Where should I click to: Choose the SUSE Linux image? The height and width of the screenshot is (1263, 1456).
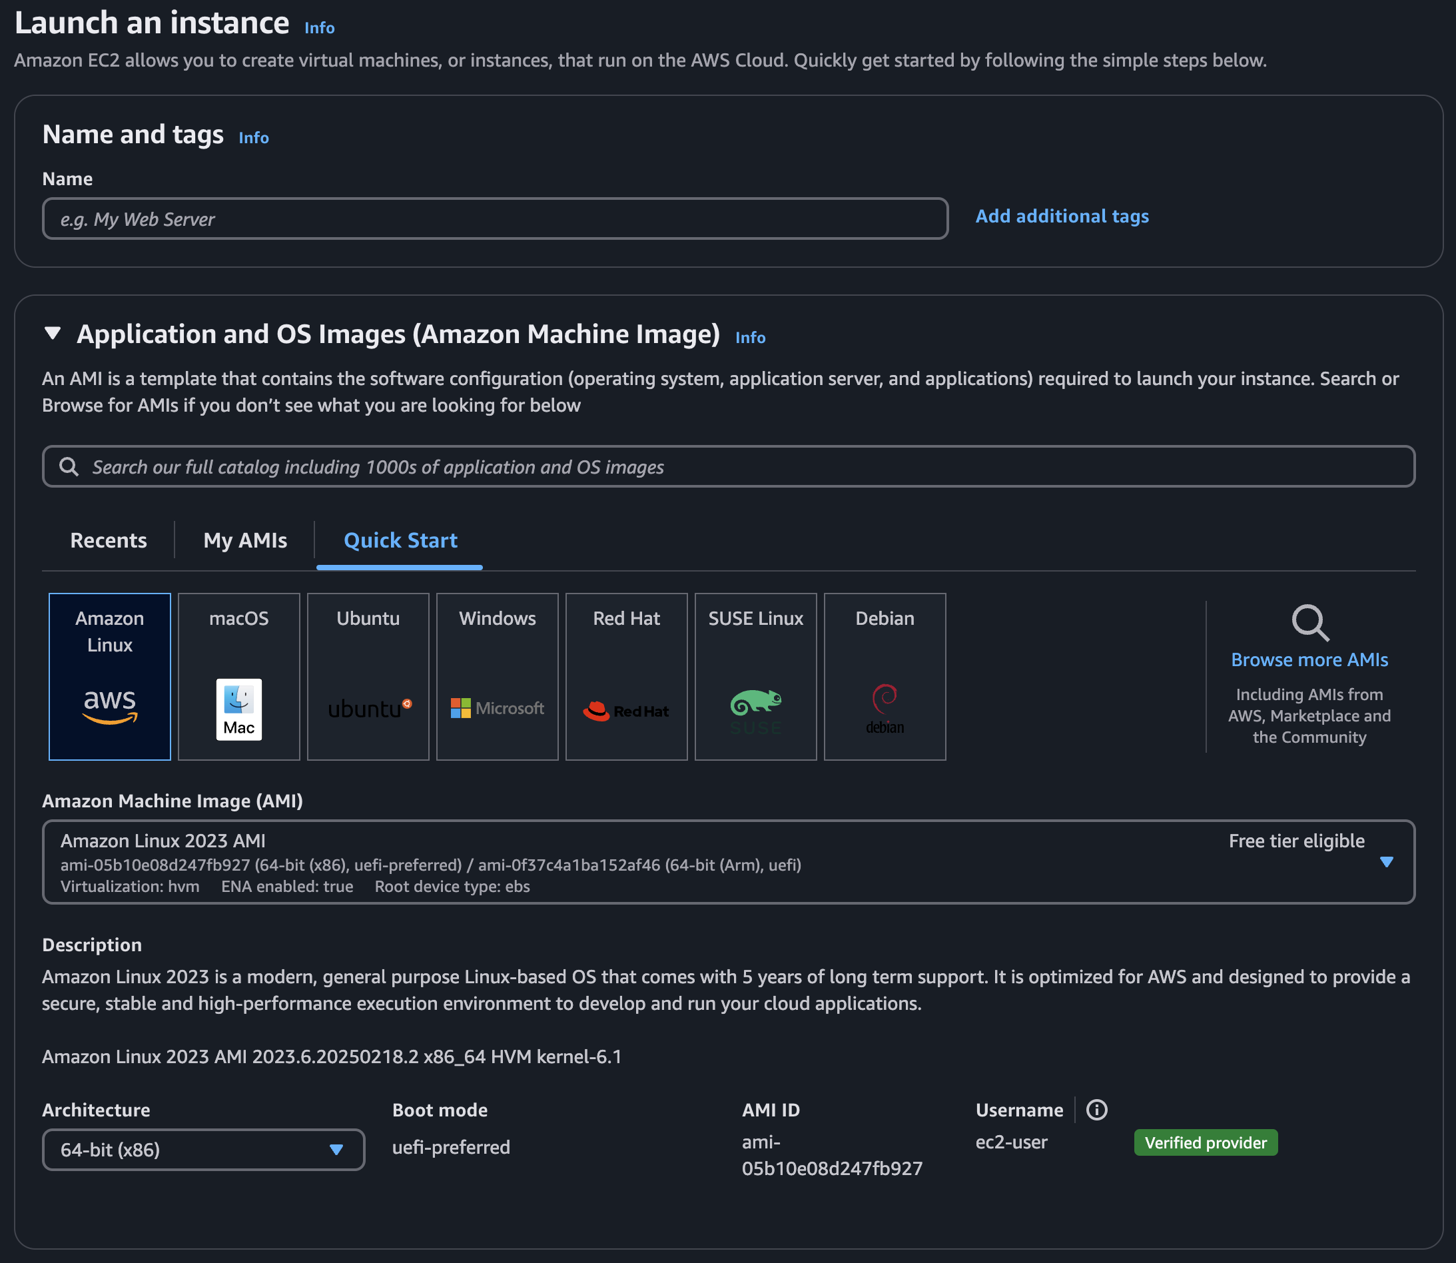click(755, 677)
